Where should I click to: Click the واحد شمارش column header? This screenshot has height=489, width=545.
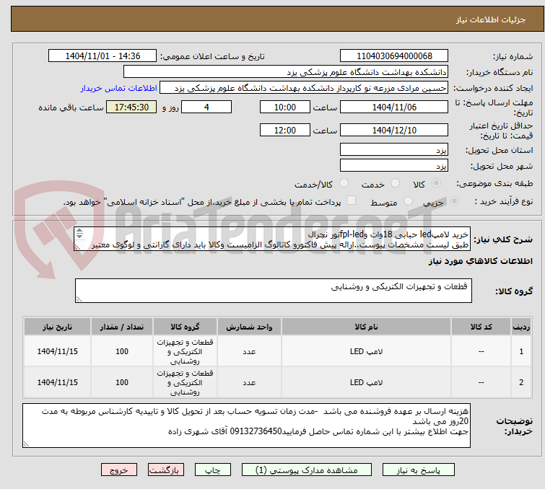(249, 327)
